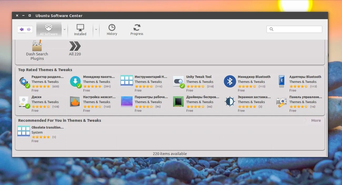
Task: Select the Драйверы беспров... title
Action: (x=203, y=97)
